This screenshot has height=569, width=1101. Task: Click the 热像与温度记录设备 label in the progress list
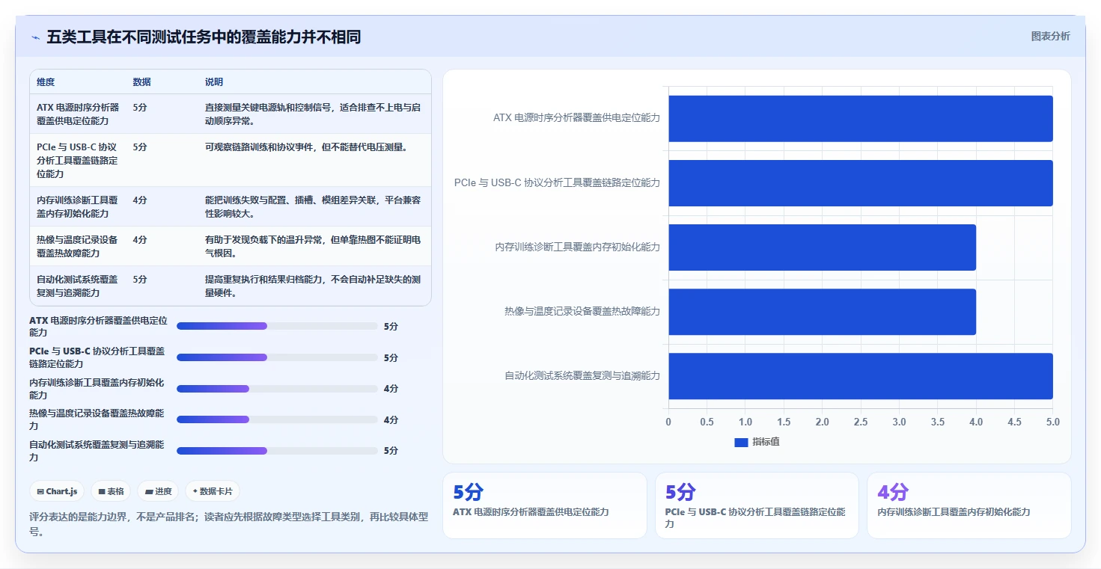click(x=97, y=419)
